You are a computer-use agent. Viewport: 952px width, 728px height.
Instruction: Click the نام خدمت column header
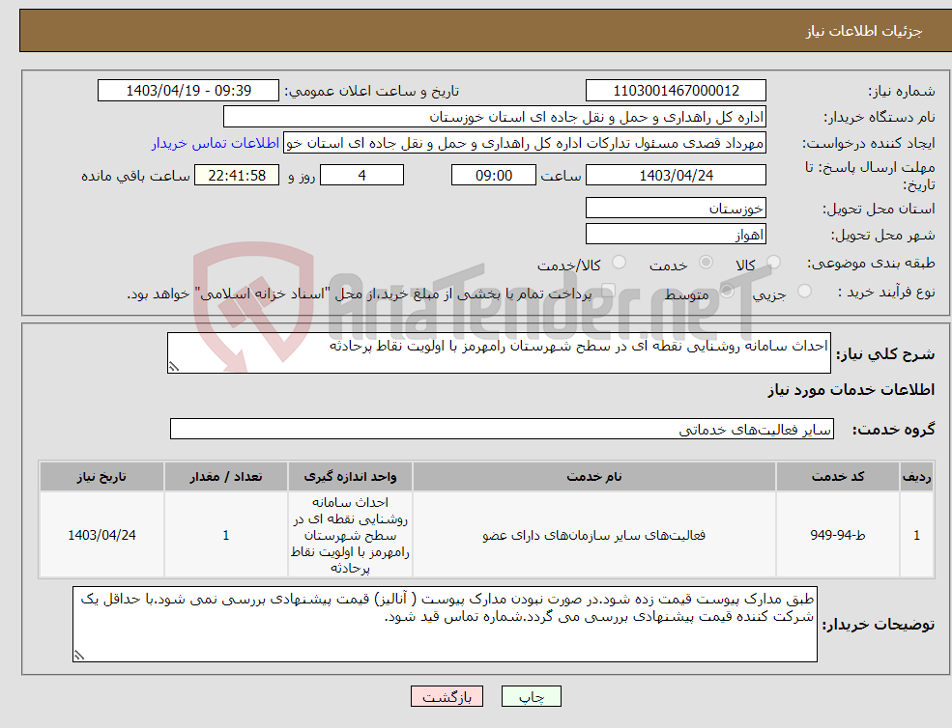(594, 477)
